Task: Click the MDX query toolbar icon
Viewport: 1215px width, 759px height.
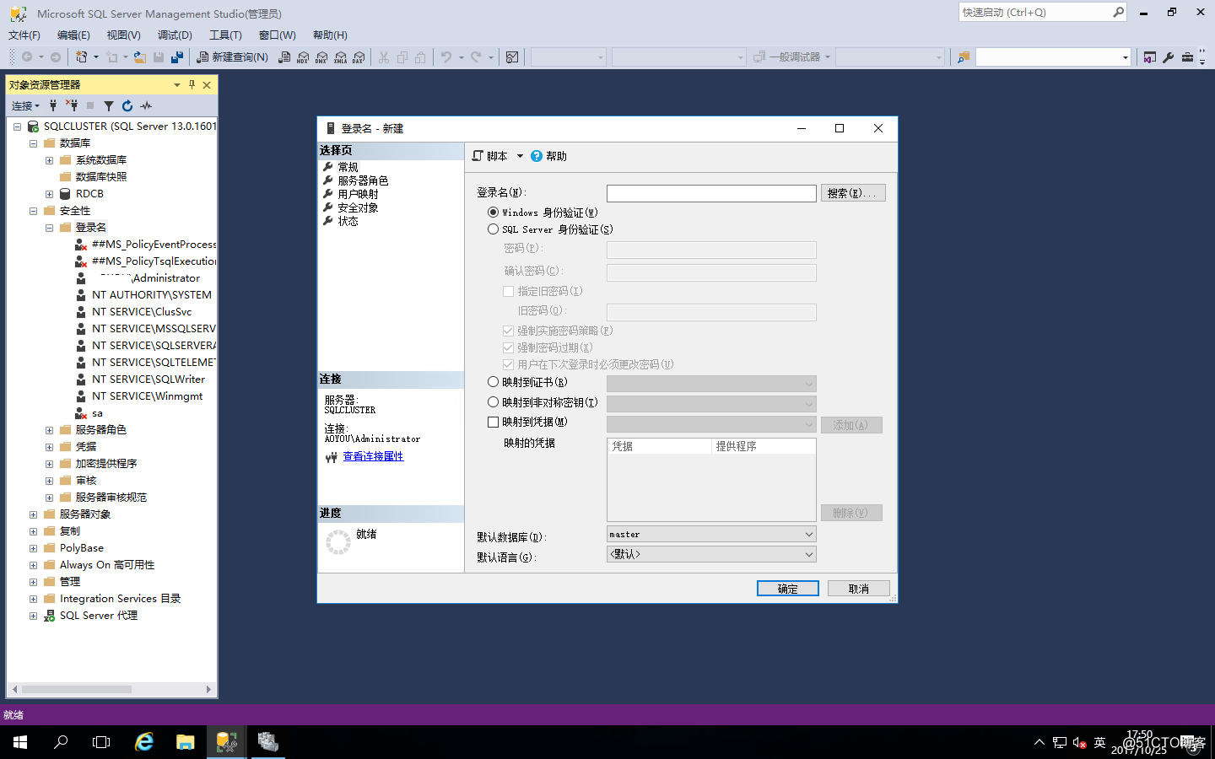Action: (303, 57)
